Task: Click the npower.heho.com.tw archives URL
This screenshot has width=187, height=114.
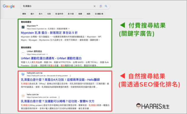Action: coord(42,97)
